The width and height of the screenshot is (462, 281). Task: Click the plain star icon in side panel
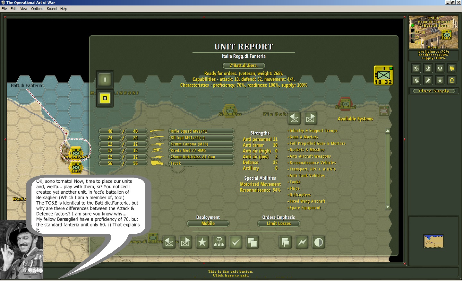(440, 80)
